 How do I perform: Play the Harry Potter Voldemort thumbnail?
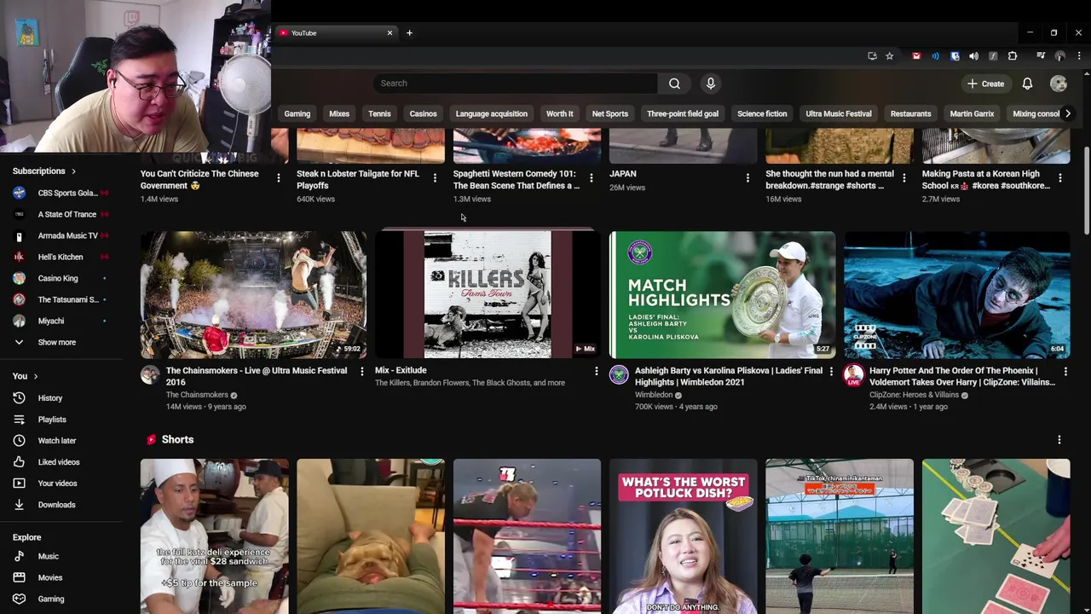pos(956,294)
